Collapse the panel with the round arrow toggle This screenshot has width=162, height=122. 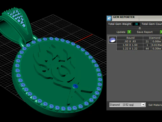(x=140, y=28)
